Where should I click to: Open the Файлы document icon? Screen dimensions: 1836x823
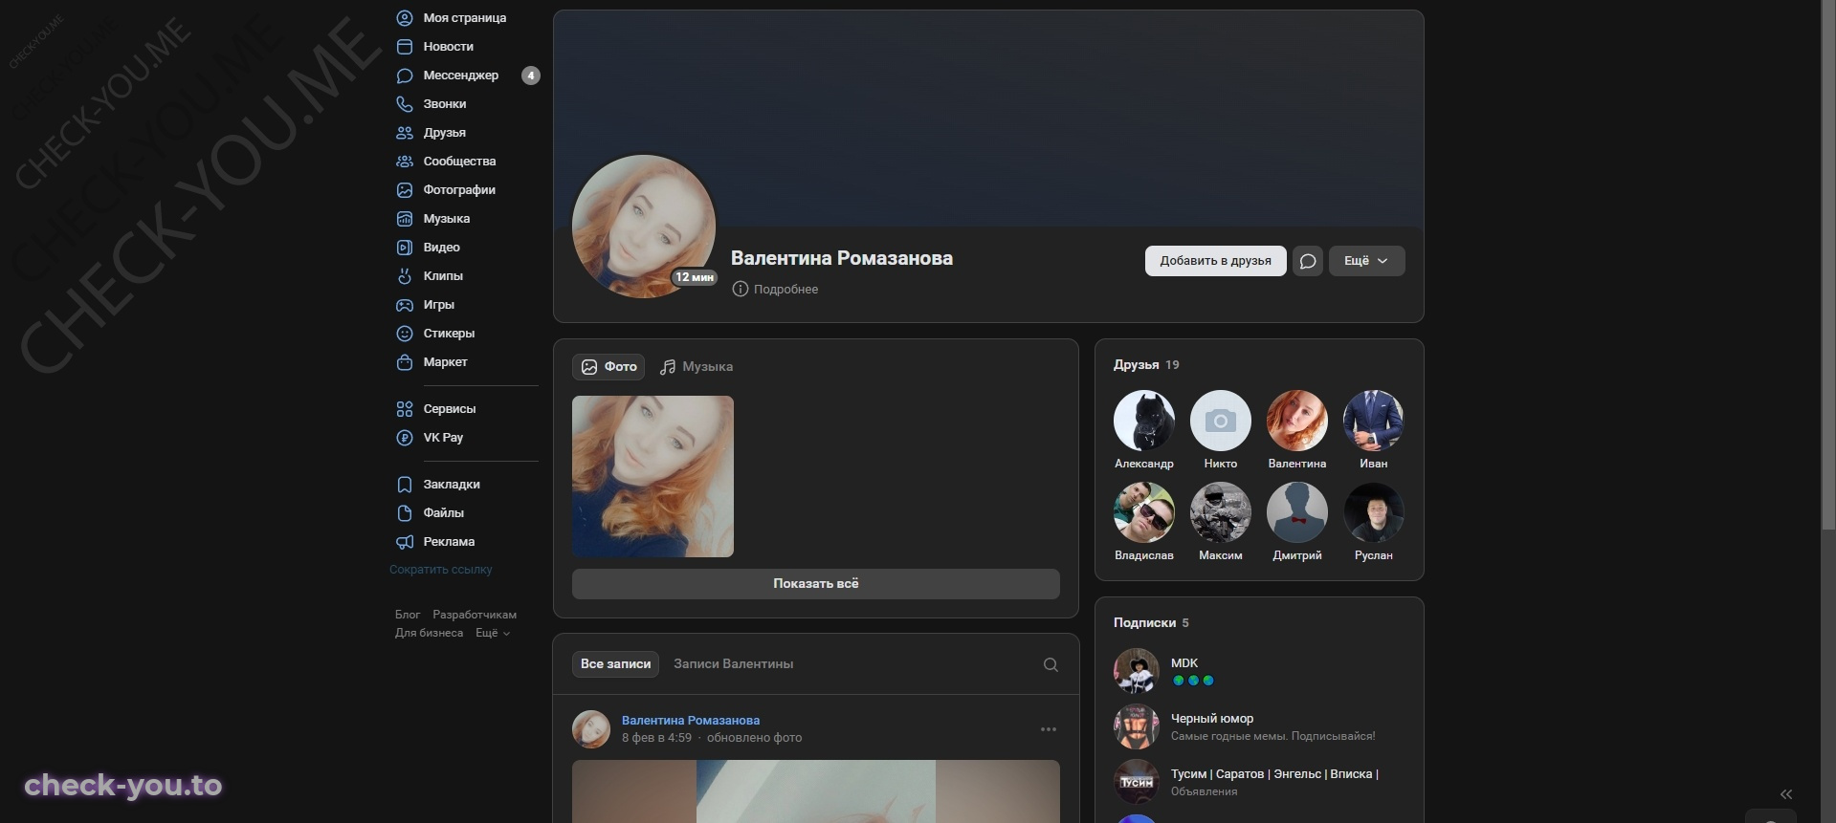(x=405, y=513)
